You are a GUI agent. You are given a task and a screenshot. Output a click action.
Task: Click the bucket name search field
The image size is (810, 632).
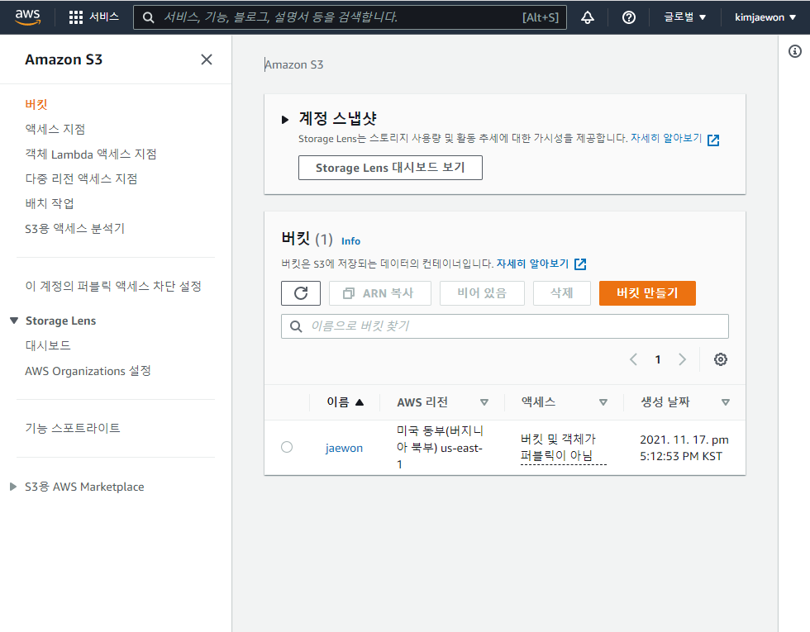pyautogui.click(x=504, y=326)
